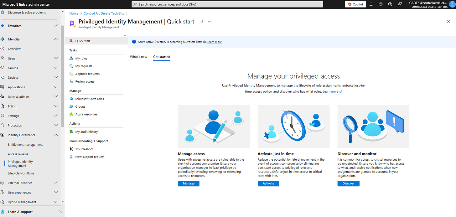This screenshot has height=217, width=456.
Task: Click the left navigation scrollbar
Action: coord(63,77)
